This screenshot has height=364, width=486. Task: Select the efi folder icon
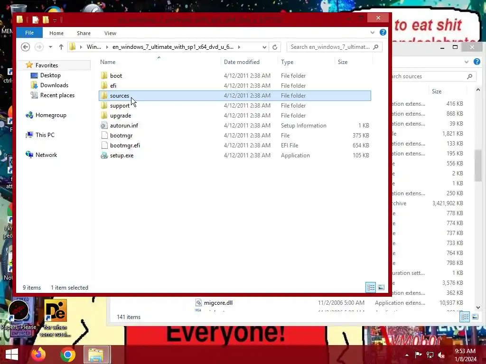[104, 85]
